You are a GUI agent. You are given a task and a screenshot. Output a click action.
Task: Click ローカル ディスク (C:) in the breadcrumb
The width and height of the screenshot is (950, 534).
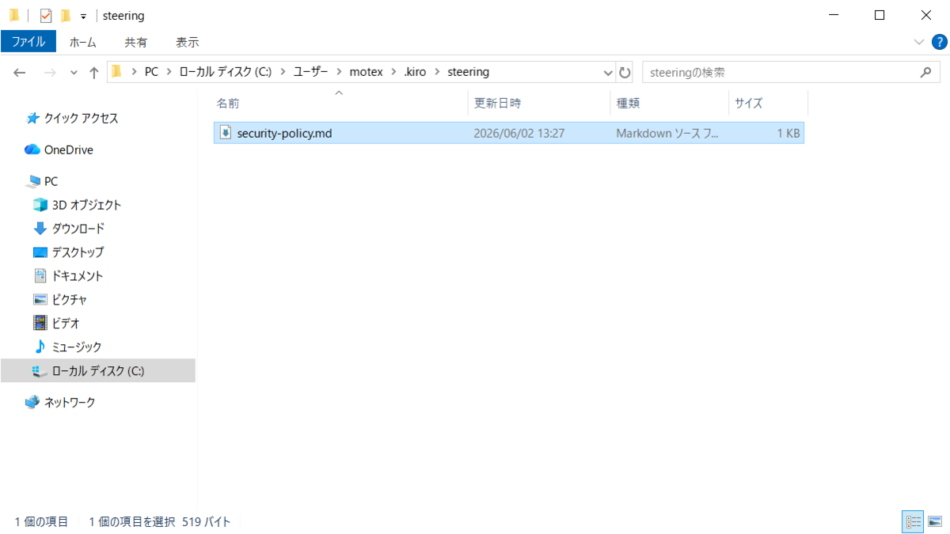(226, 72)
